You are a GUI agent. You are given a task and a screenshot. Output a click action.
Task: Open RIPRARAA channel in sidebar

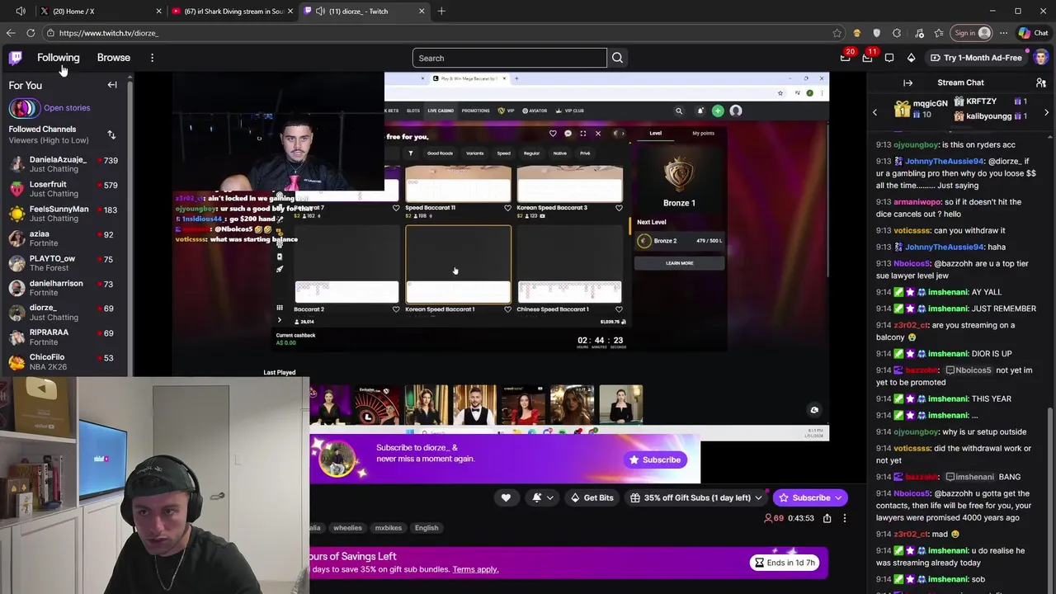(x=64, y=337)
